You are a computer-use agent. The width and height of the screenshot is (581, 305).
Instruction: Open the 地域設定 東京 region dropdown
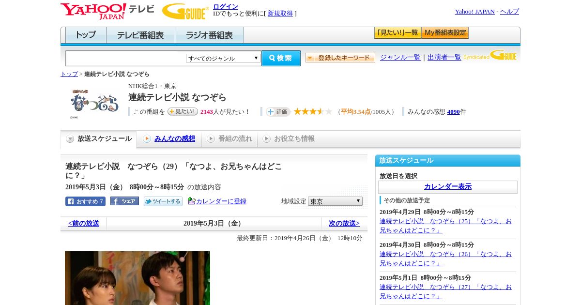click(335, 201)
